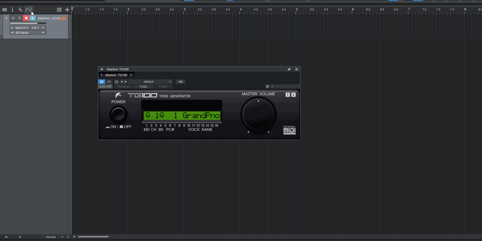Solo track 1 Martinic TG100

[19, 18]
